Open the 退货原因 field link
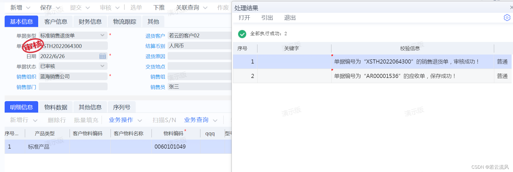The width and height of the screenshot is (513, 172). coord(155,56)
